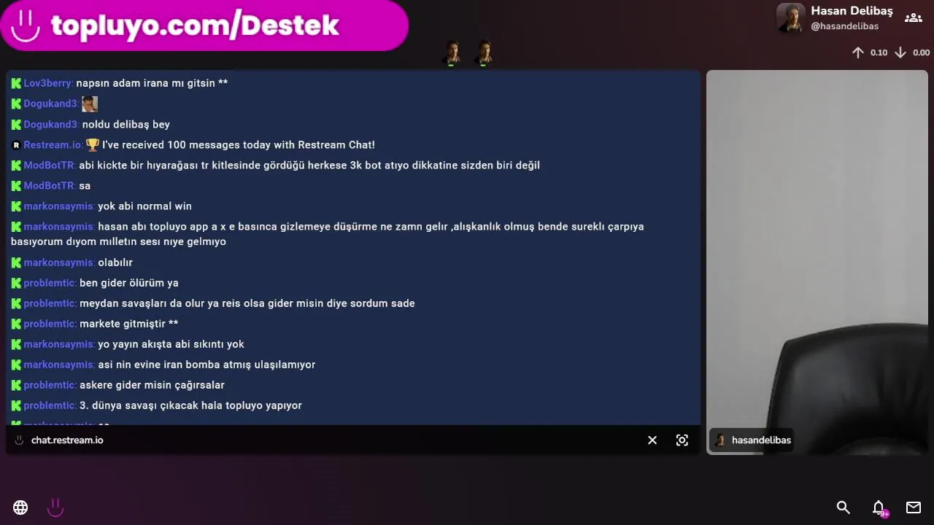Image resolution: width=934 pixels, height=525 pixels.
Task: Click the @hasandelibas handle
Action: [844, 26]
